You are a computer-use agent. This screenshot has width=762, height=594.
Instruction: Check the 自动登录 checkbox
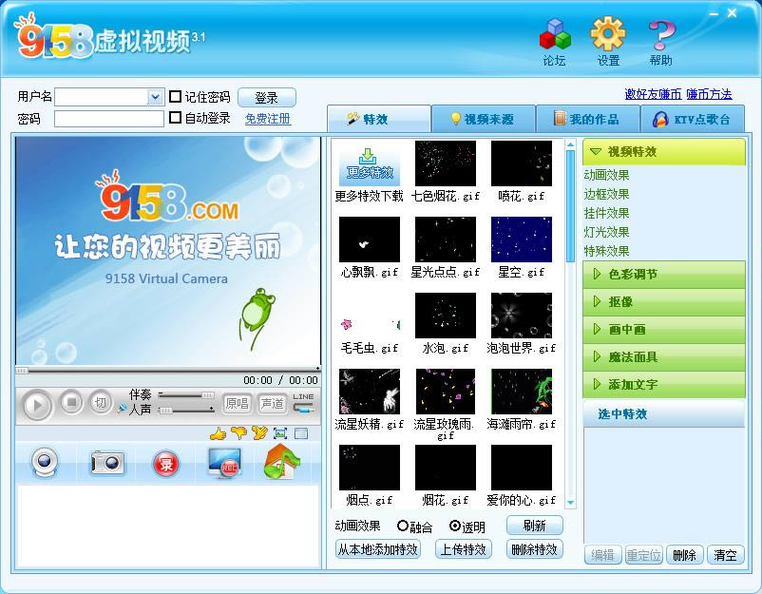(x=175, y=118)
